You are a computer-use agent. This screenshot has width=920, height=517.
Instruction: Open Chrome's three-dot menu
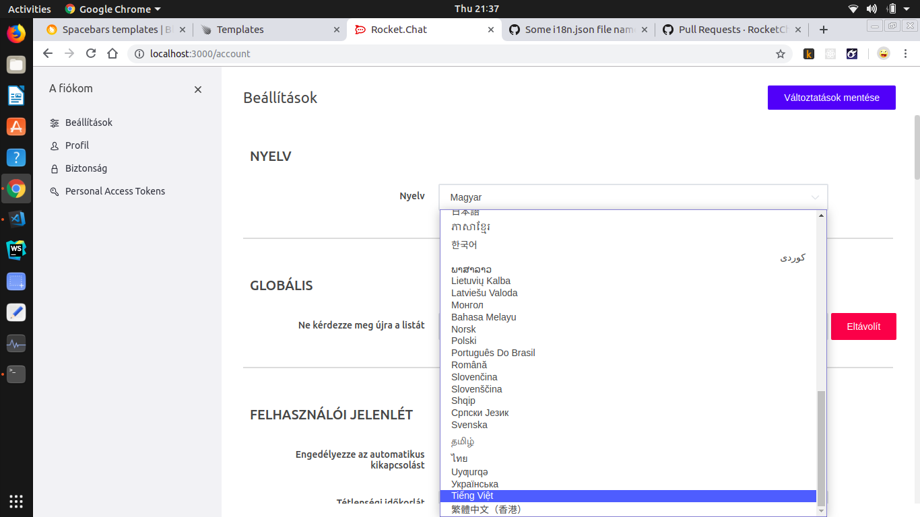point(906,54)
